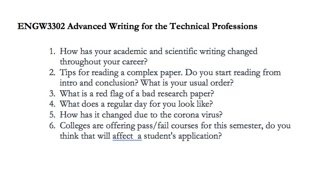Click 'scientific writing changed' in question one
The width and height of the screenshot is (319, 172).
tap(211, 51)
